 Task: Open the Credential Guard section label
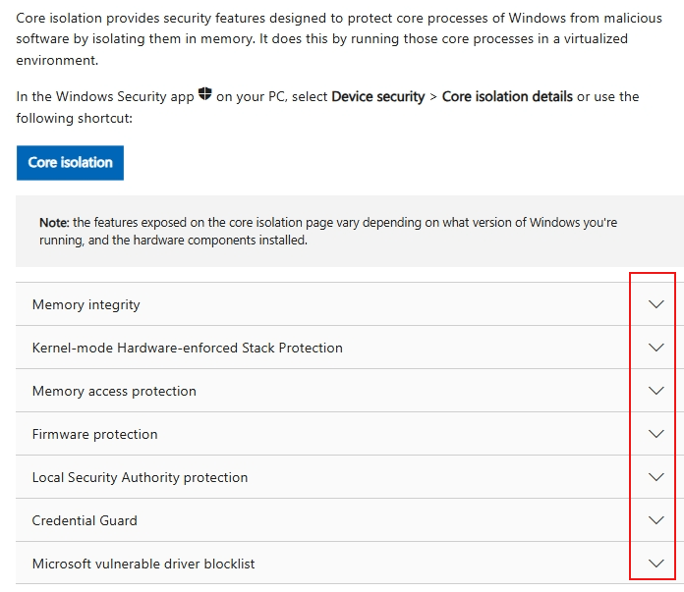click(85, 520)
